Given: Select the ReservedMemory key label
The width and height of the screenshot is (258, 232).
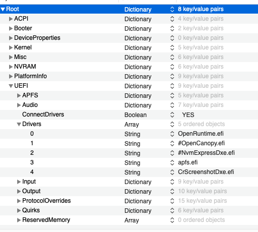Looking at the screenshot, I should coord(46,220).
